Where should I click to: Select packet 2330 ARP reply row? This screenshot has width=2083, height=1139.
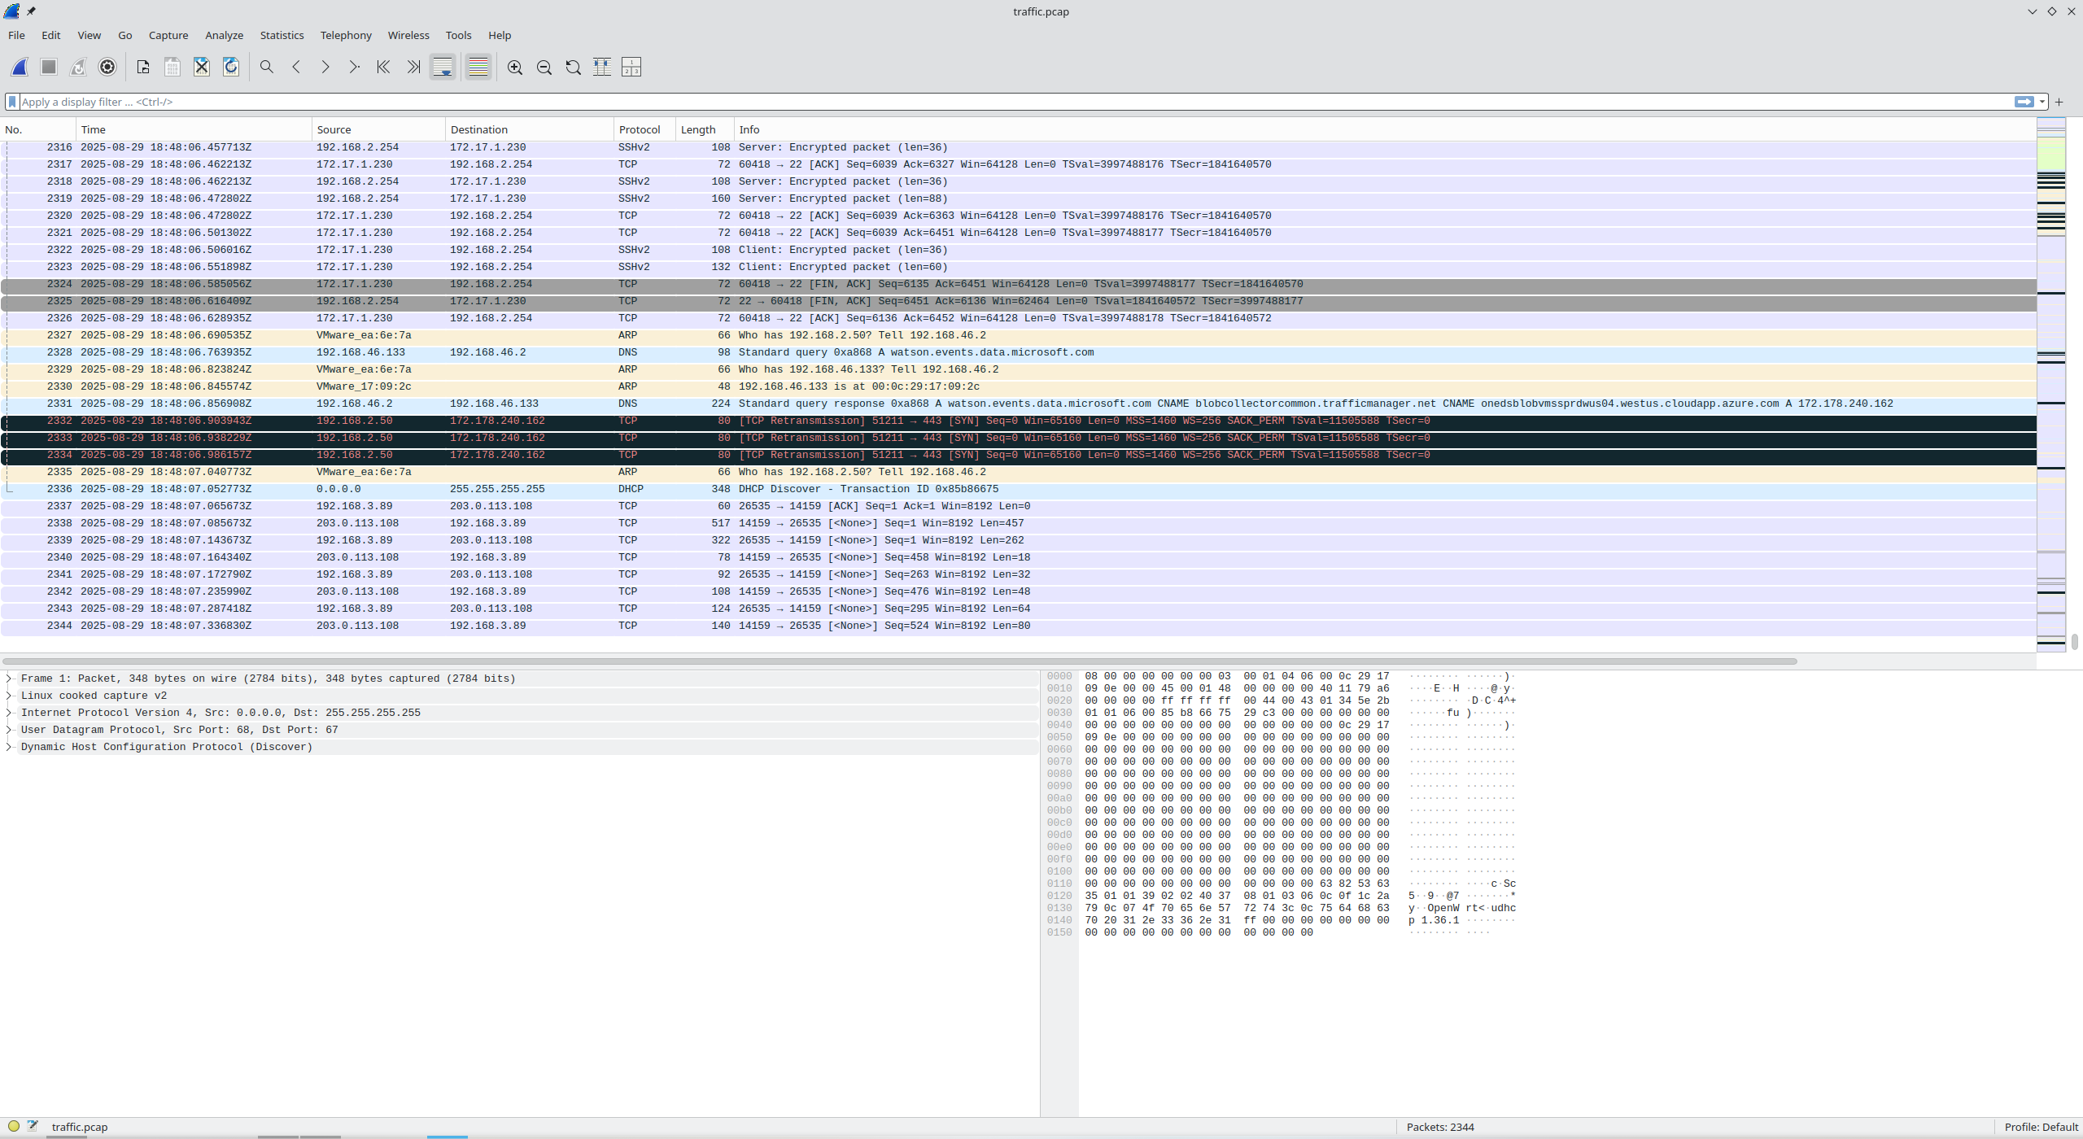pyautogui.click(x=1018, y=386)
